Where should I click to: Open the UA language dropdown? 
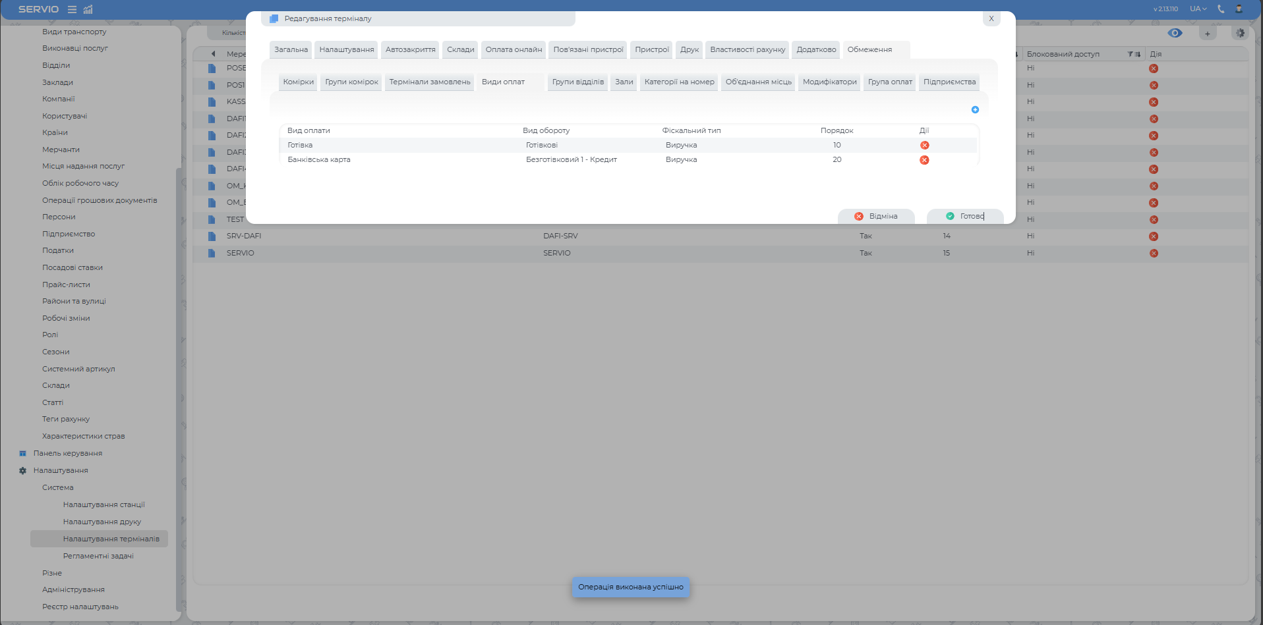[x=1198, y=9]
